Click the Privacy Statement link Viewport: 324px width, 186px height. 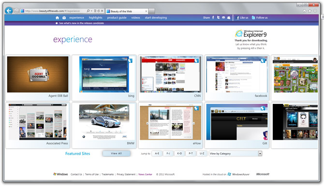tap(126, 174)
